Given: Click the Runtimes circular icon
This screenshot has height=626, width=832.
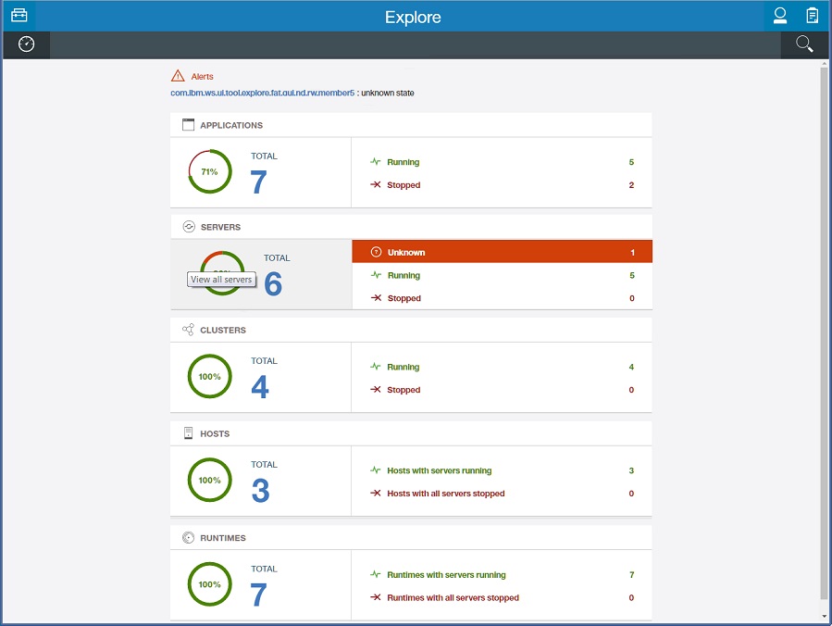Looking at the screenshot, I should (x=189, y=537).
